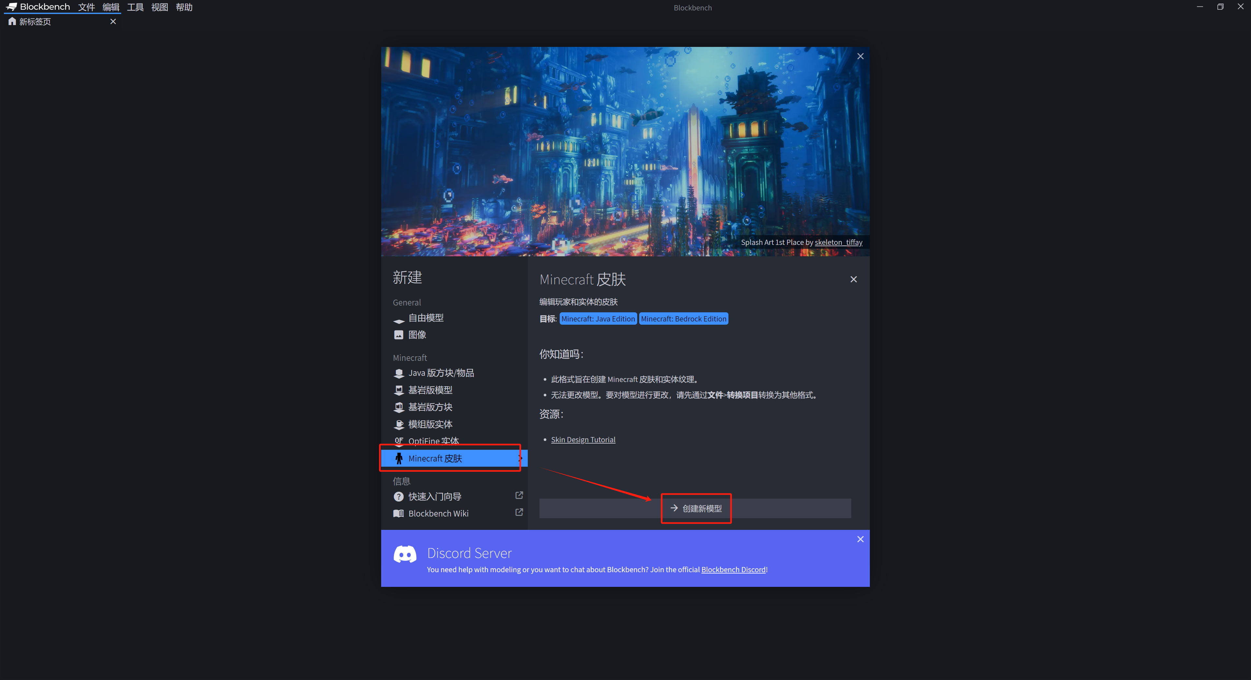Select 基岩版模型 format

click(454, 390)
